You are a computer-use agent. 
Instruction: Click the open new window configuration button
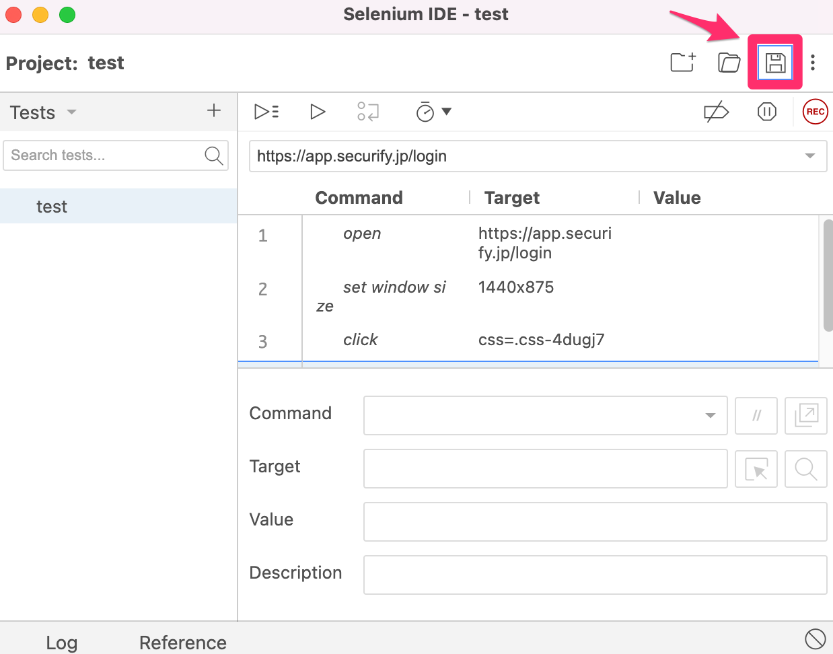pyautogui.click(x=806, y=415)
